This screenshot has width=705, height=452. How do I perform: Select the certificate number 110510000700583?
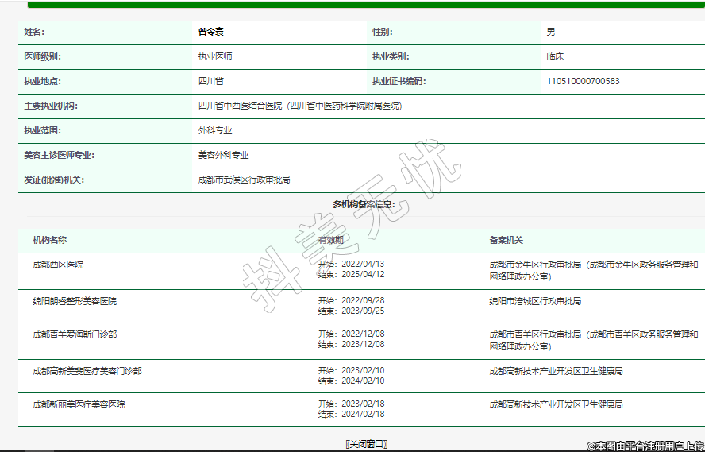tap(583, 81)
